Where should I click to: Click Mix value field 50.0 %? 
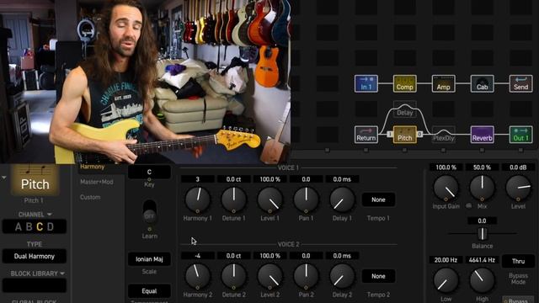point(482,167)
